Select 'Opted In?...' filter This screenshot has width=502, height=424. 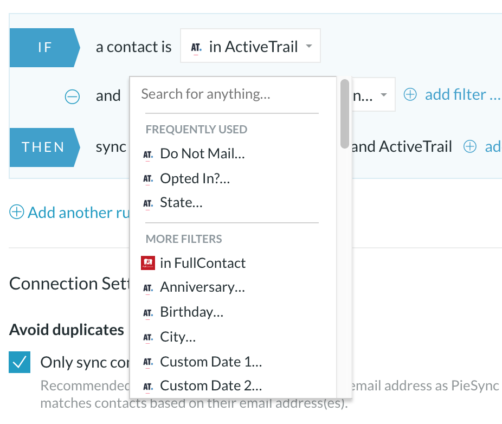(x=195, y=178)
